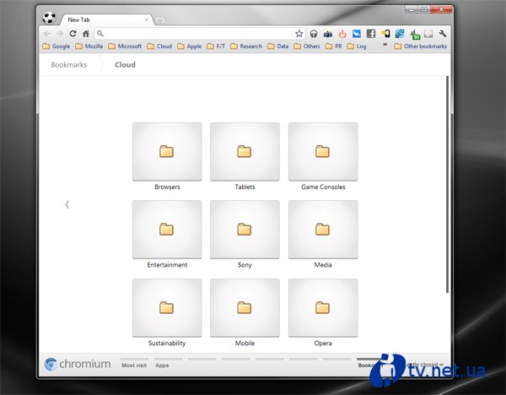This screenshot has width=506, height=395.
Task: Go to Bookmarks breadcrumb
Action: (x=69, y=65)
